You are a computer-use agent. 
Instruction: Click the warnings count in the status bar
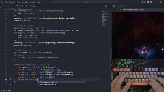pyautogui.click(x=5, y=91)
